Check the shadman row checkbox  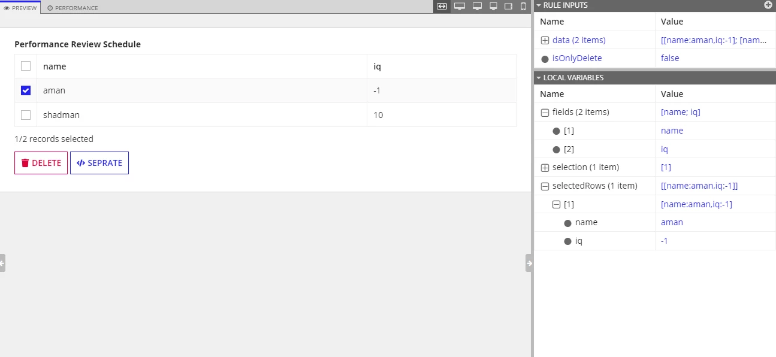click(26, 114)
